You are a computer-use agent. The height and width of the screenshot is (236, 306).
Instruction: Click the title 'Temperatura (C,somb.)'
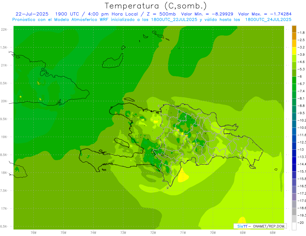tap(156, 6)
